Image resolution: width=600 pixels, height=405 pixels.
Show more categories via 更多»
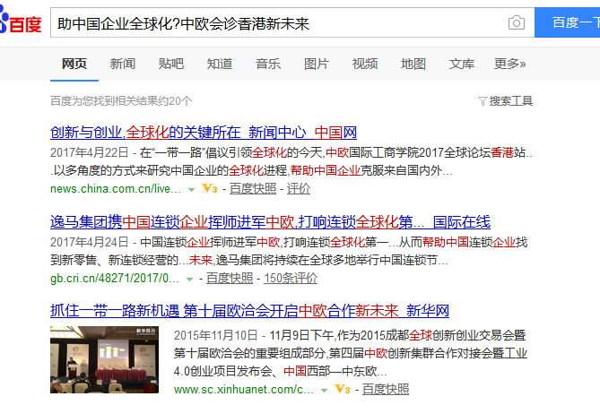pyautogui.click(x=509, y=64)
